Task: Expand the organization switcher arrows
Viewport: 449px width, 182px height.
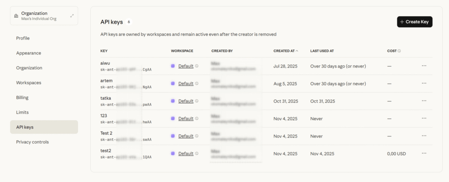Action: 72,16
